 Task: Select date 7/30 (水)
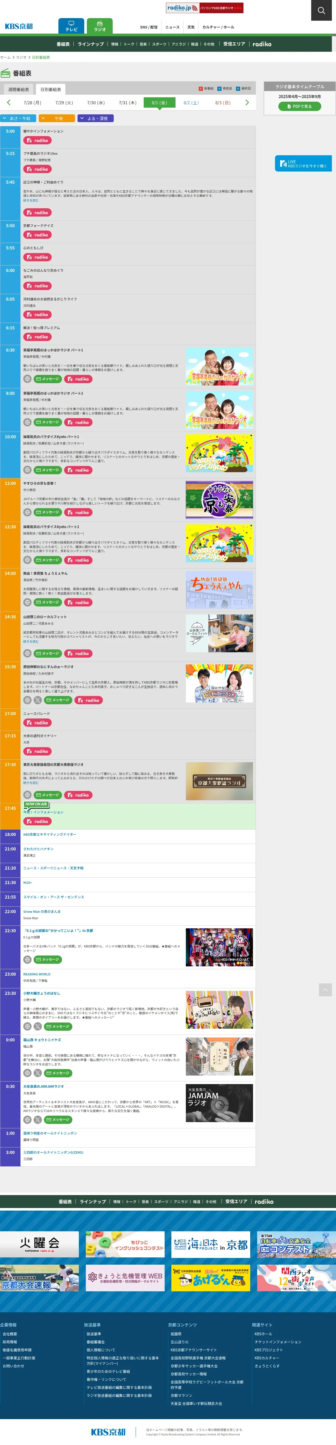(96, 103)
